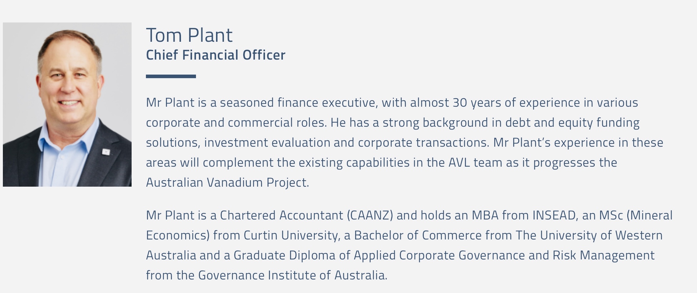697x293 pixels.
Task: Click the lapel pin on the jacket
Action: [x=106, y=152]
